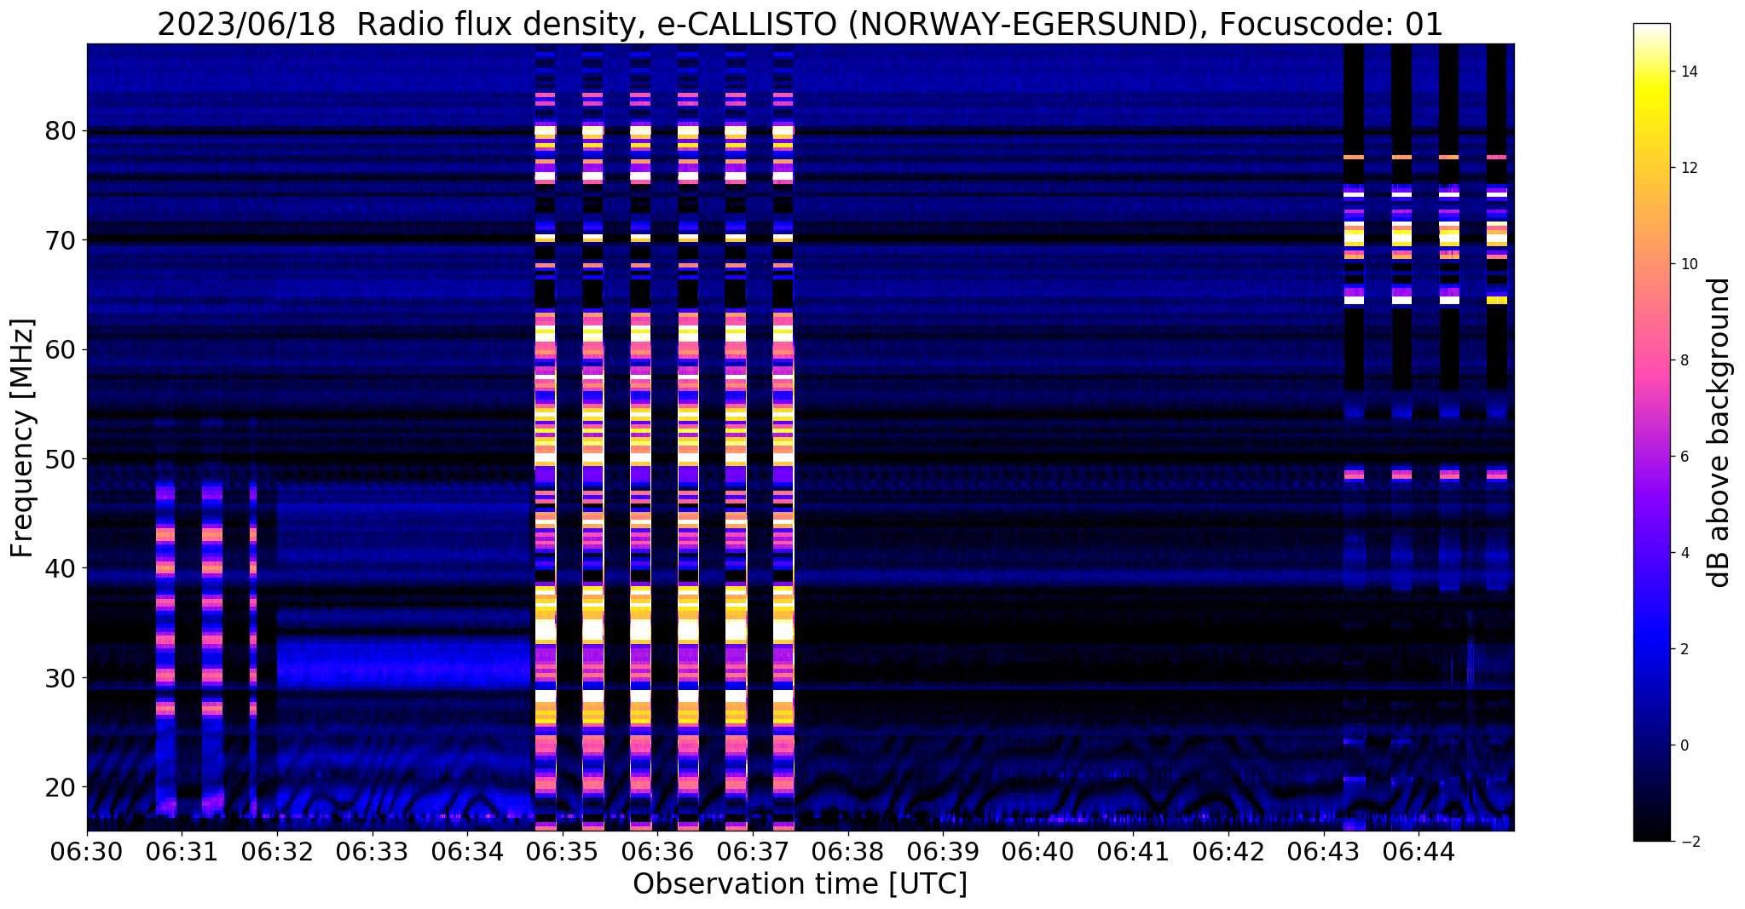The width and height of the screenshot is (1745, 909).
Task: Click the 06:44 time tick label
Action: (1419, 852)
